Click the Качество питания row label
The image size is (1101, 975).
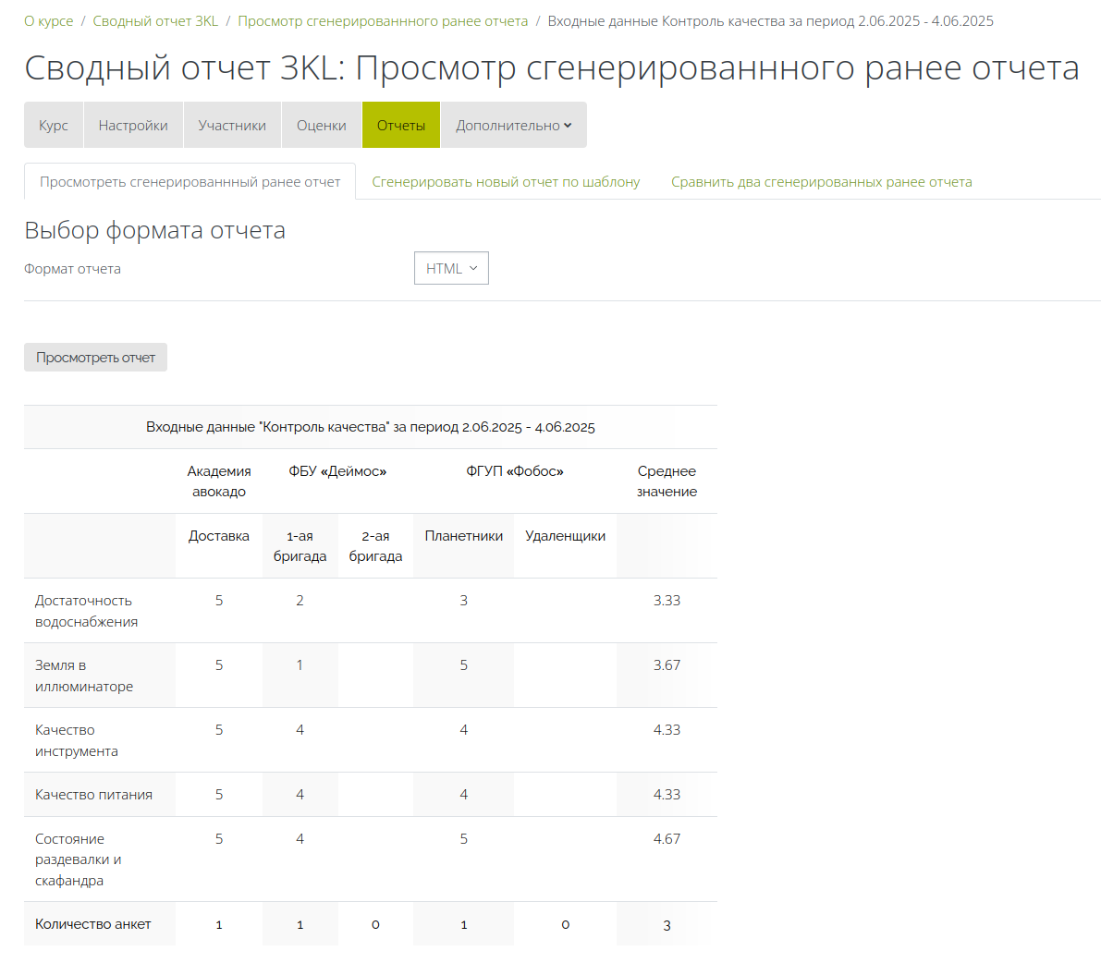click(x=93, y=795)
